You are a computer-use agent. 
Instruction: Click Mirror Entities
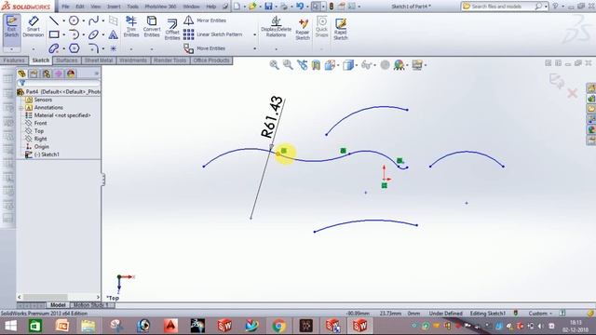point(205,20)
